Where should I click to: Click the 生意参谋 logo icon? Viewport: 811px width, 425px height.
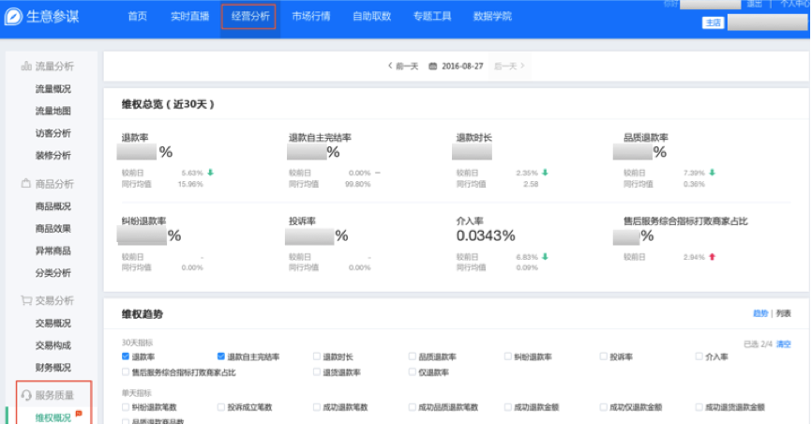pos(13,17)
